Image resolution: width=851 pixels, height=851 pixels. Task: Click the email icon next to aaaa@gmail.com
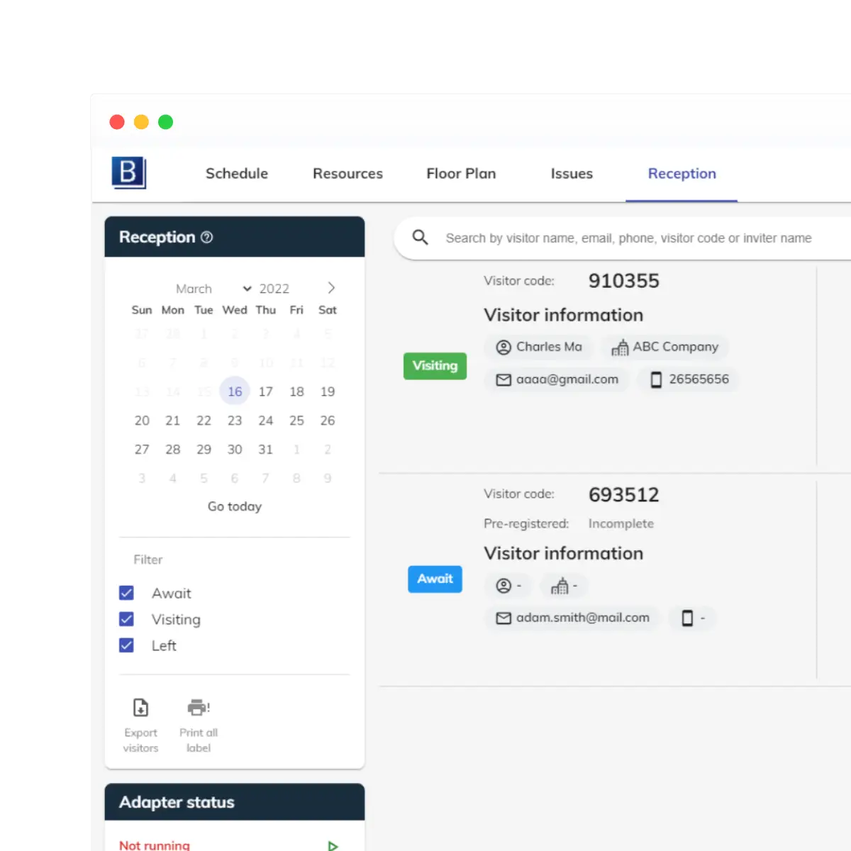[x=504, y=379]
